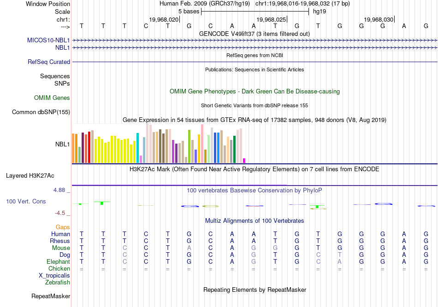Open the RefSeq Curated track label

click(x=49, y=62)
